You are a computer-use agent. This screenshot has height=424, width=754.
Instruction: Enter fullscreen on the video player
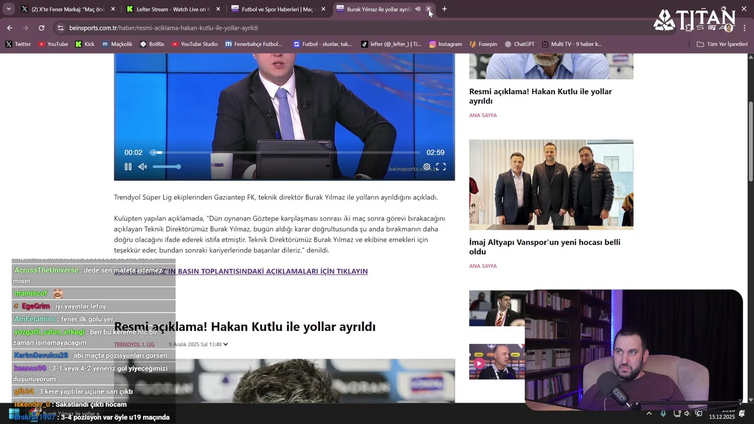tap(441, 167)
